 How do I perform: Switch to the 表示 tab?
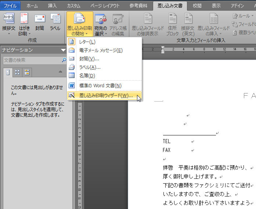[216, 6]
